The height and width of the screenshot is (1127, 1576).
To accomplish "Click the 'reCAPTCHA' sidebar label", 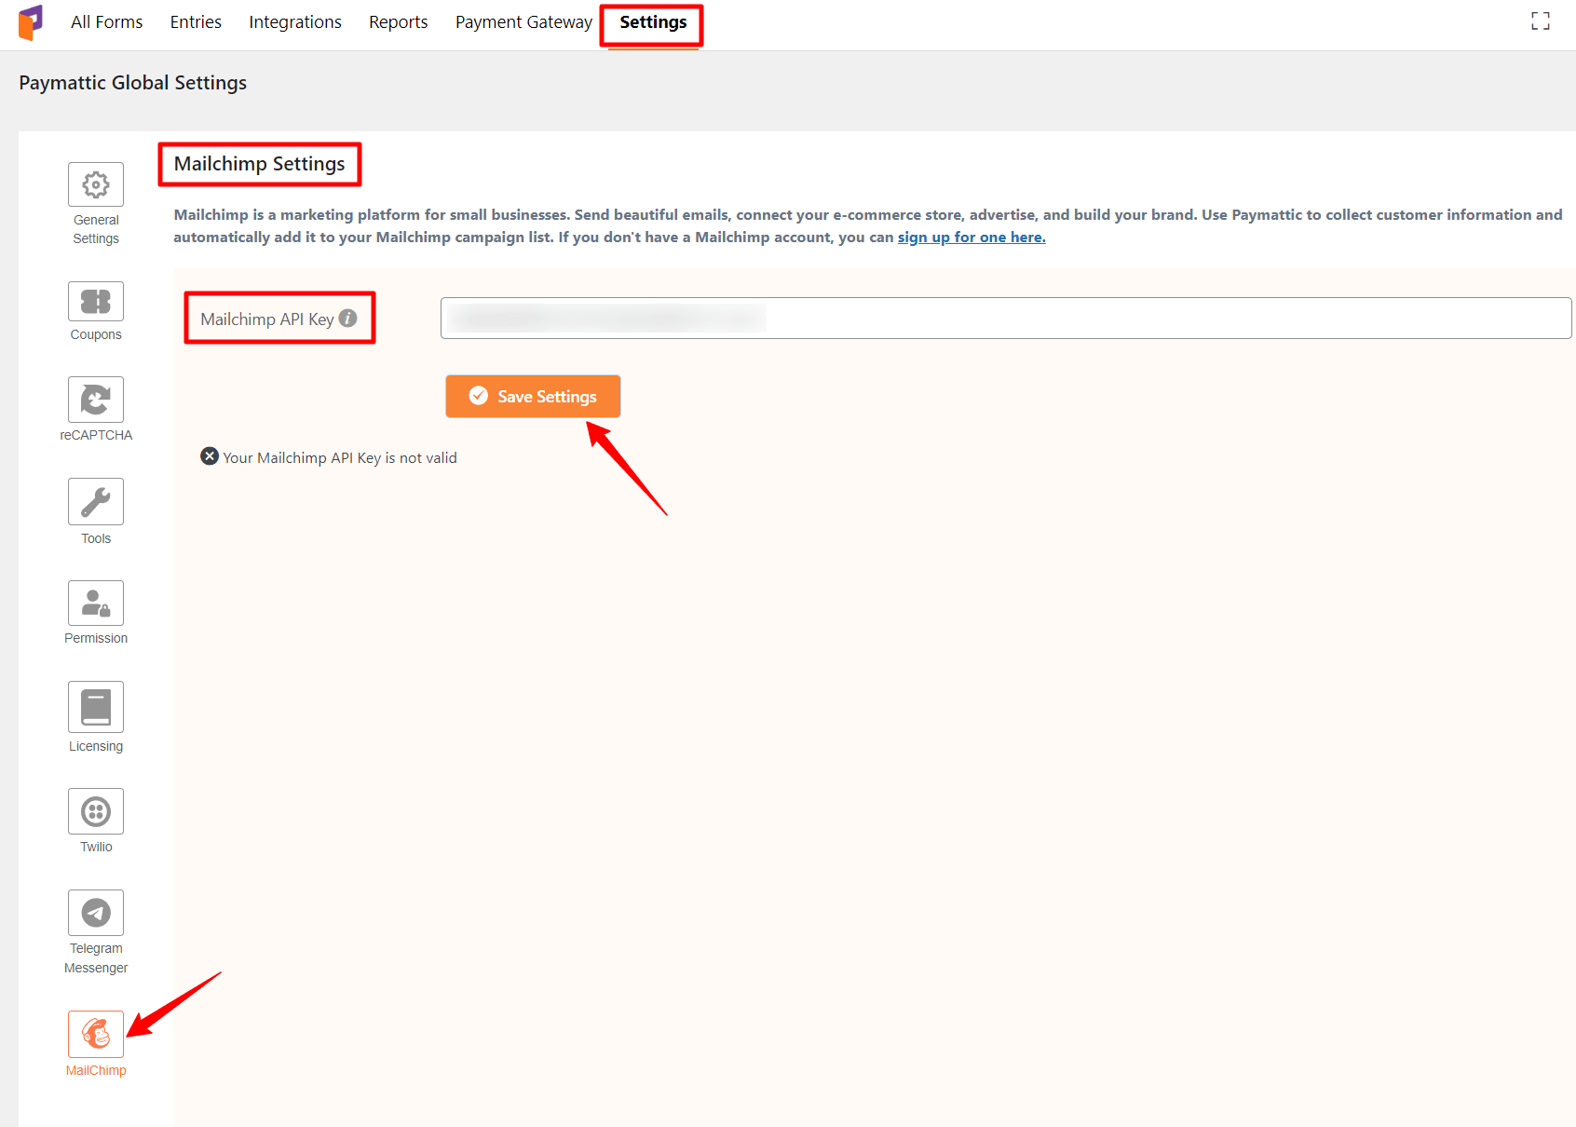I will tap(96, 435).
